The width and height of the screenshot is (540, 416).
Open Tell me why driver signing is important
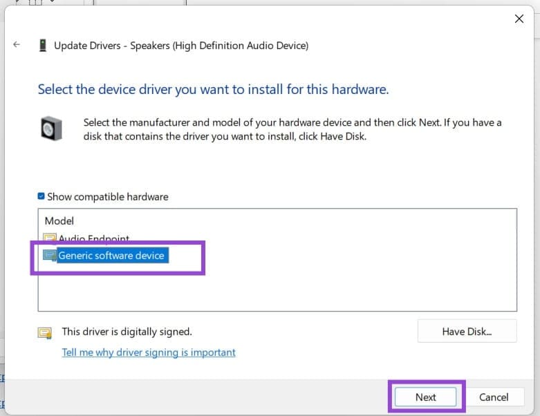tap(149, 352)
